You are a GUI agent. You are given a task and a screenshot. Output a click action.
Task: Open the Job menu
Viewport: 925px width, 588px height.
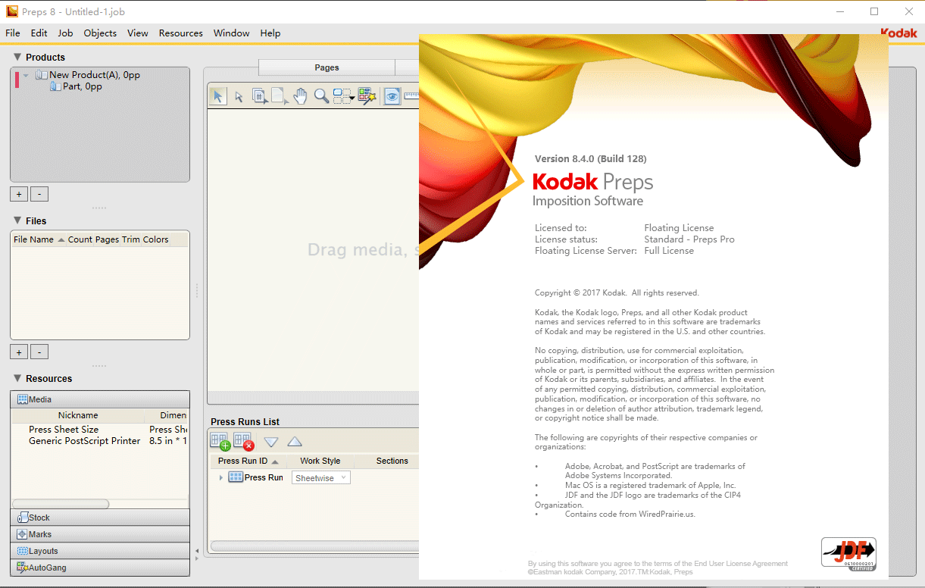pyautogui.click(x=66, y=33)
